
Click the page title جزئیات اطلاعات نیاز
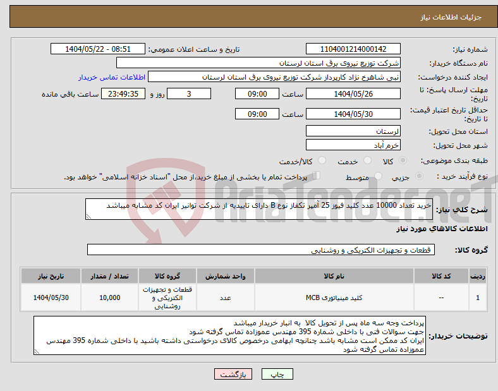(x=451, y=17)
